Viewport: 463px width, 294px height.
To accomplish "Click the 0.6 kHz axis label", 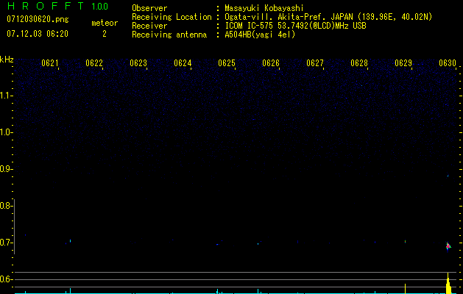I will click(x=4, y=279).
